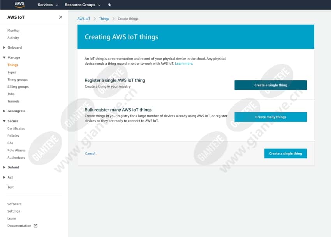Click the pin icon in top bar
Screen dimensions: 331x237
(x=109, y=5)
